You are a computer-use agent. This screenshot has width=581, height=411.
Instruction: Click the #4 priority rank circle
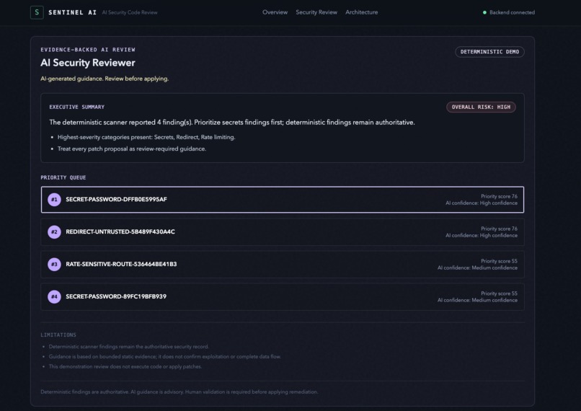[x=54, y=296]
